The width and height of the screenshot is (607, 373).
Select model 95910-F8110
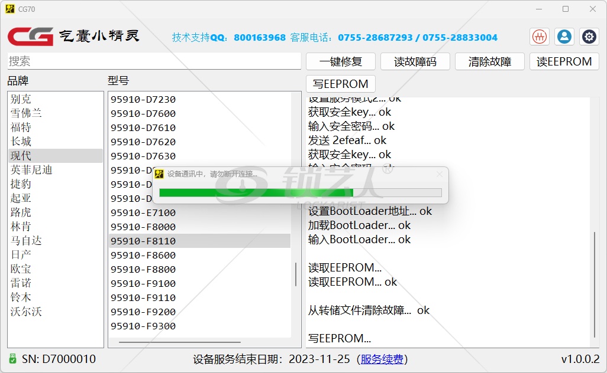pos(200,241)
